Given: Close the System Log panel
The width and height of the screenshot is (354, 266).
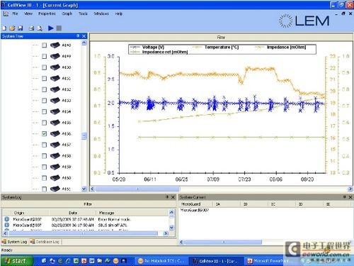Looking at the screenshot, I should 173,197.
